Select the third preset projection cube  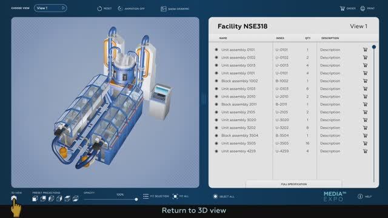coord(51,199)
